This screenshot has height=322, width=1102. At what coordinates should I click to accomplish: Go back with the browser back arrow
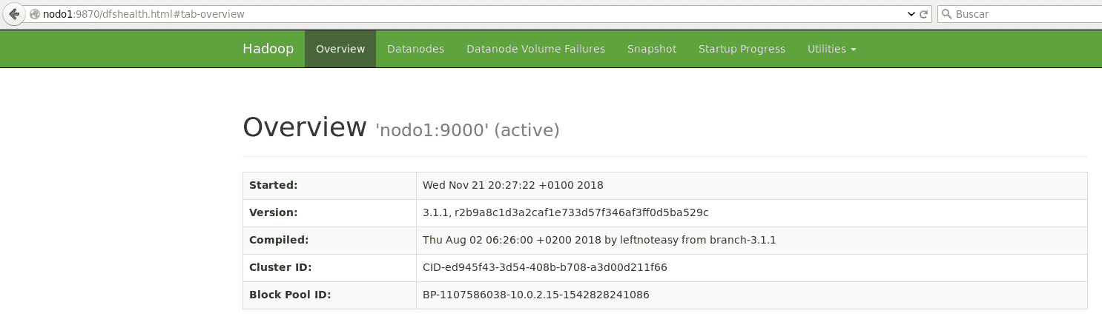[13, 14]
